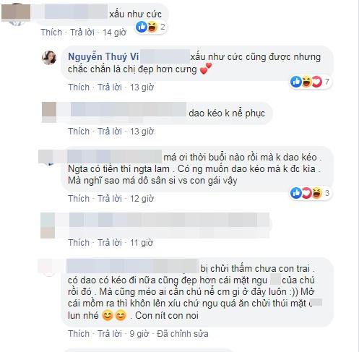Image resolution: width=359 pixels, height=352 pixels.
Task: Click the haha reaction icon on first comment
Action: pos(152,27)
